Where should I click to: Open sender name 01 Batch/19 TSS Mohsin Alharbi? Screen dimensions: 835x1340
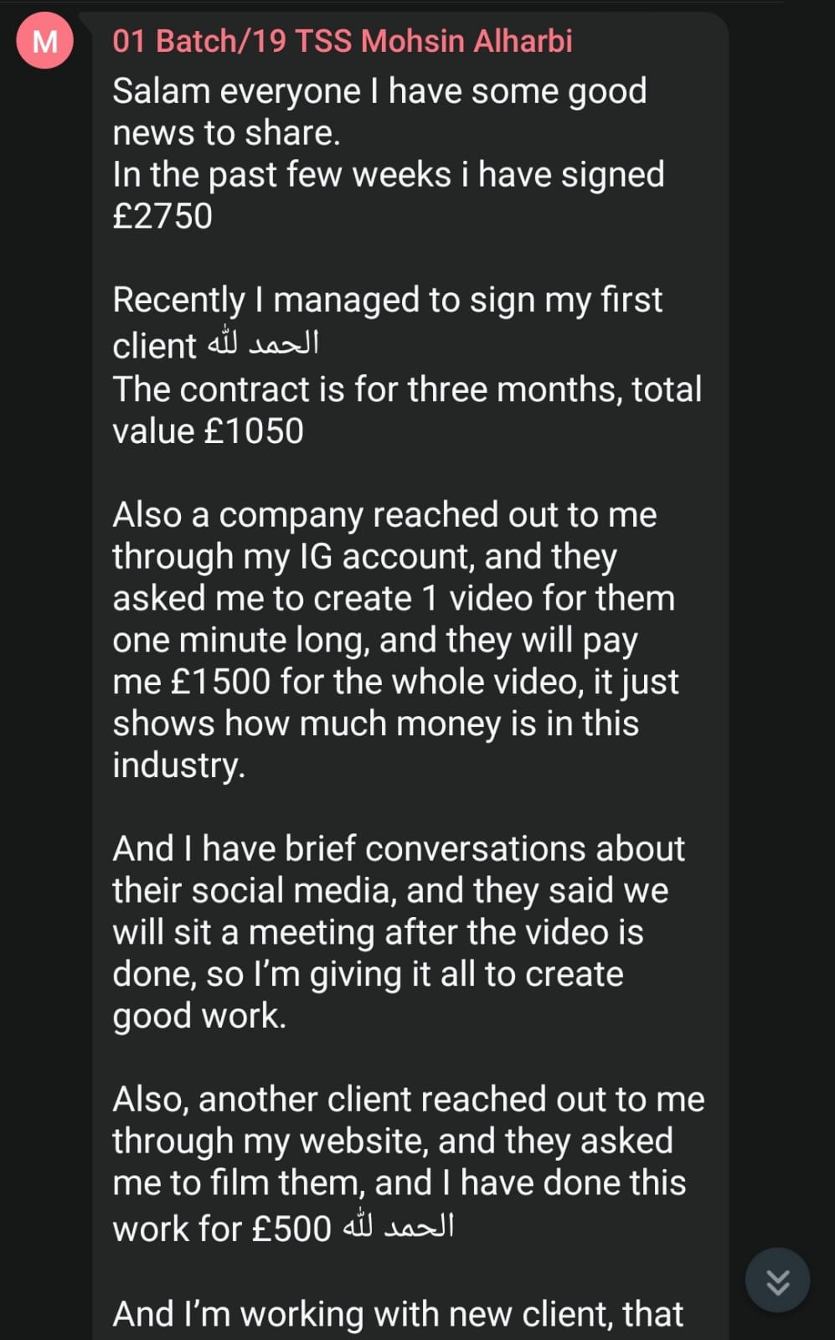click(343, 40)
